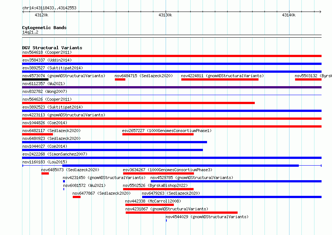Viewport: 332px width, 235px height.
Task: Select the nsv6480923 (Sedlazeck2020) label
Action: coord(51,138)
